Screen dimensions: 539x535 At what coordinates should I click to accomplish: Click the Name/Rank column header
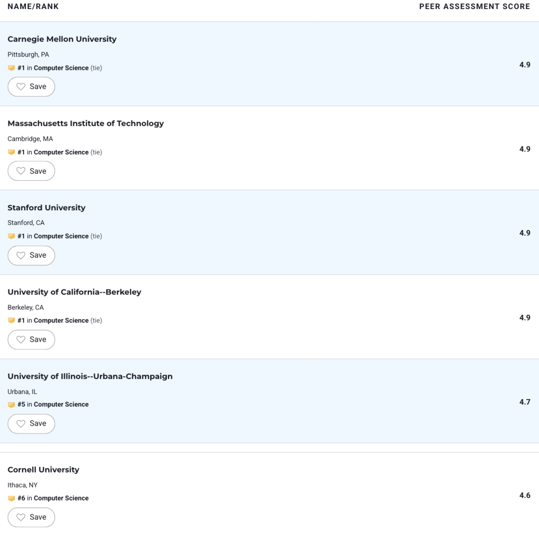click(x=33, y=6)
